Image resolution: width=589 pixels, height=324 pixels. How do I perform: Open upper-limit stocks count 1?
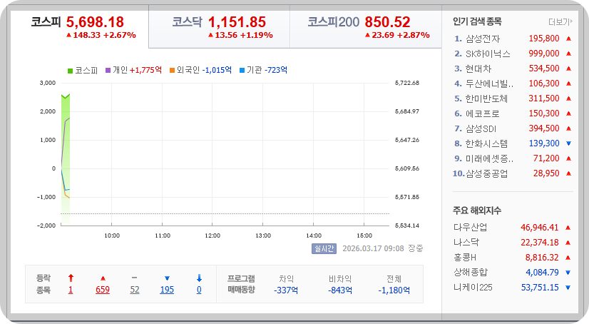tap(71, 290)
